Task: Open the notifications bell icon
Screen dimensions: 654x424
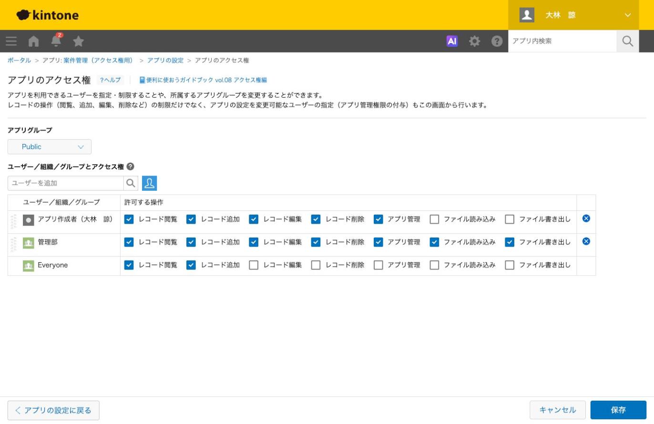Action: click(x=56, y=41)
